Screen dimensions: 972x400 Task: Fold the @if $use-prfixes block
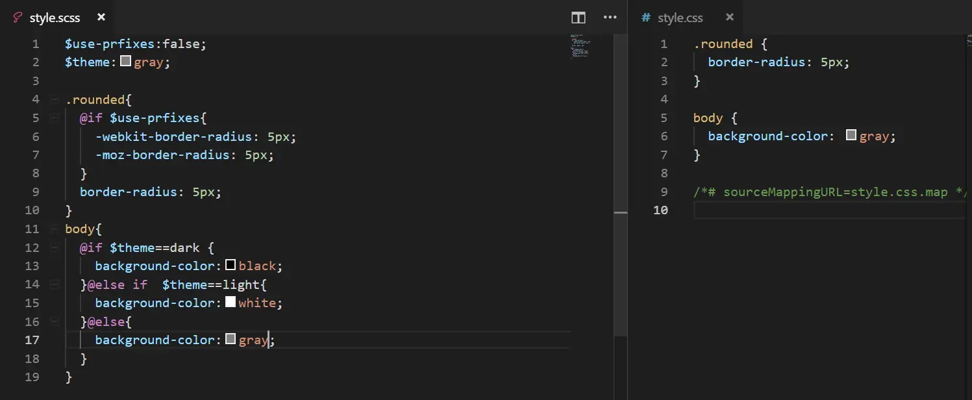tap(54, 118)
